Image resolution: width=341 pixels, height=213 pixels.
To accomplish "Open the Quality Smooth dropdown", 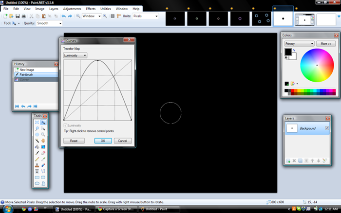I will tap(49, 23).
